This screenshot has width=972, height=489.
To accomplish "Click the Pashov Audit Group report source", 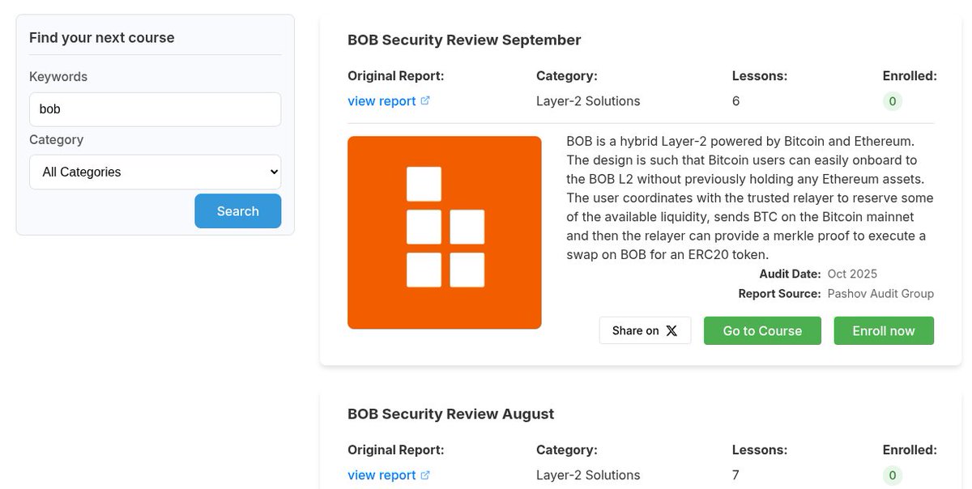I will click(x=880, y=294).
